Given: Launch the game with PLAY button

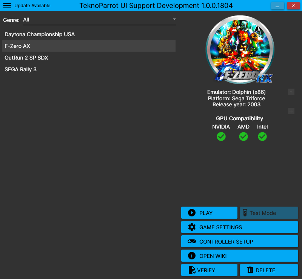Looking at the screenshot, I should click(x=209, y=213).
